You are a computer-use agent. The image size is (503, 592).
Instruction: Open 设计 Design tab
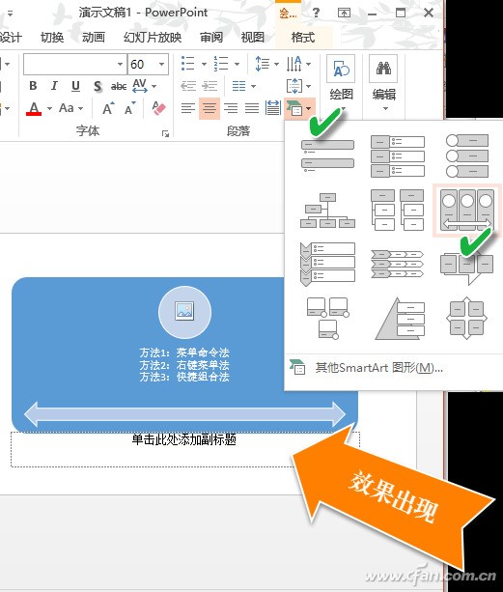(11, 38)
